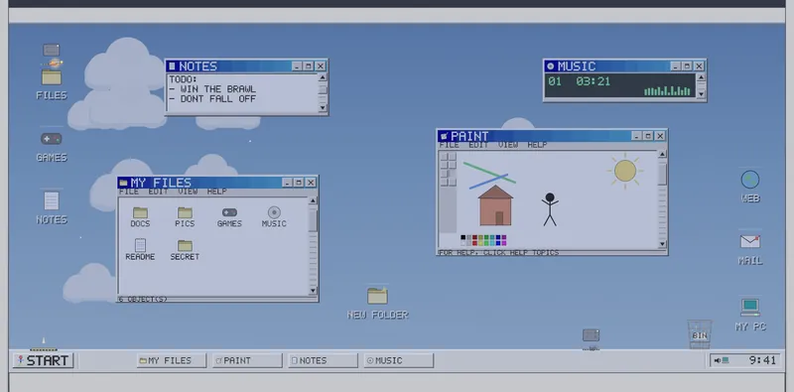
Task: Click Music scrollbar up arrow
Action: tap(701, 77)
